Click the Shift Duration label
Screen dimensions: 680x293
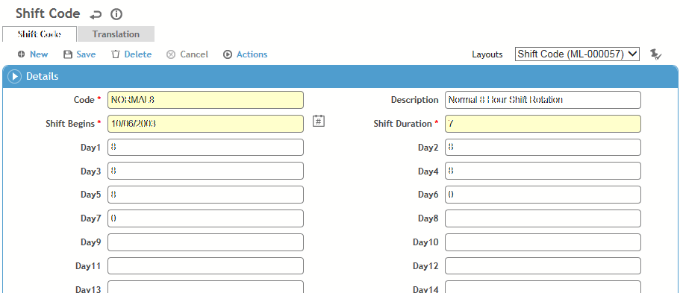pos(402,124)
